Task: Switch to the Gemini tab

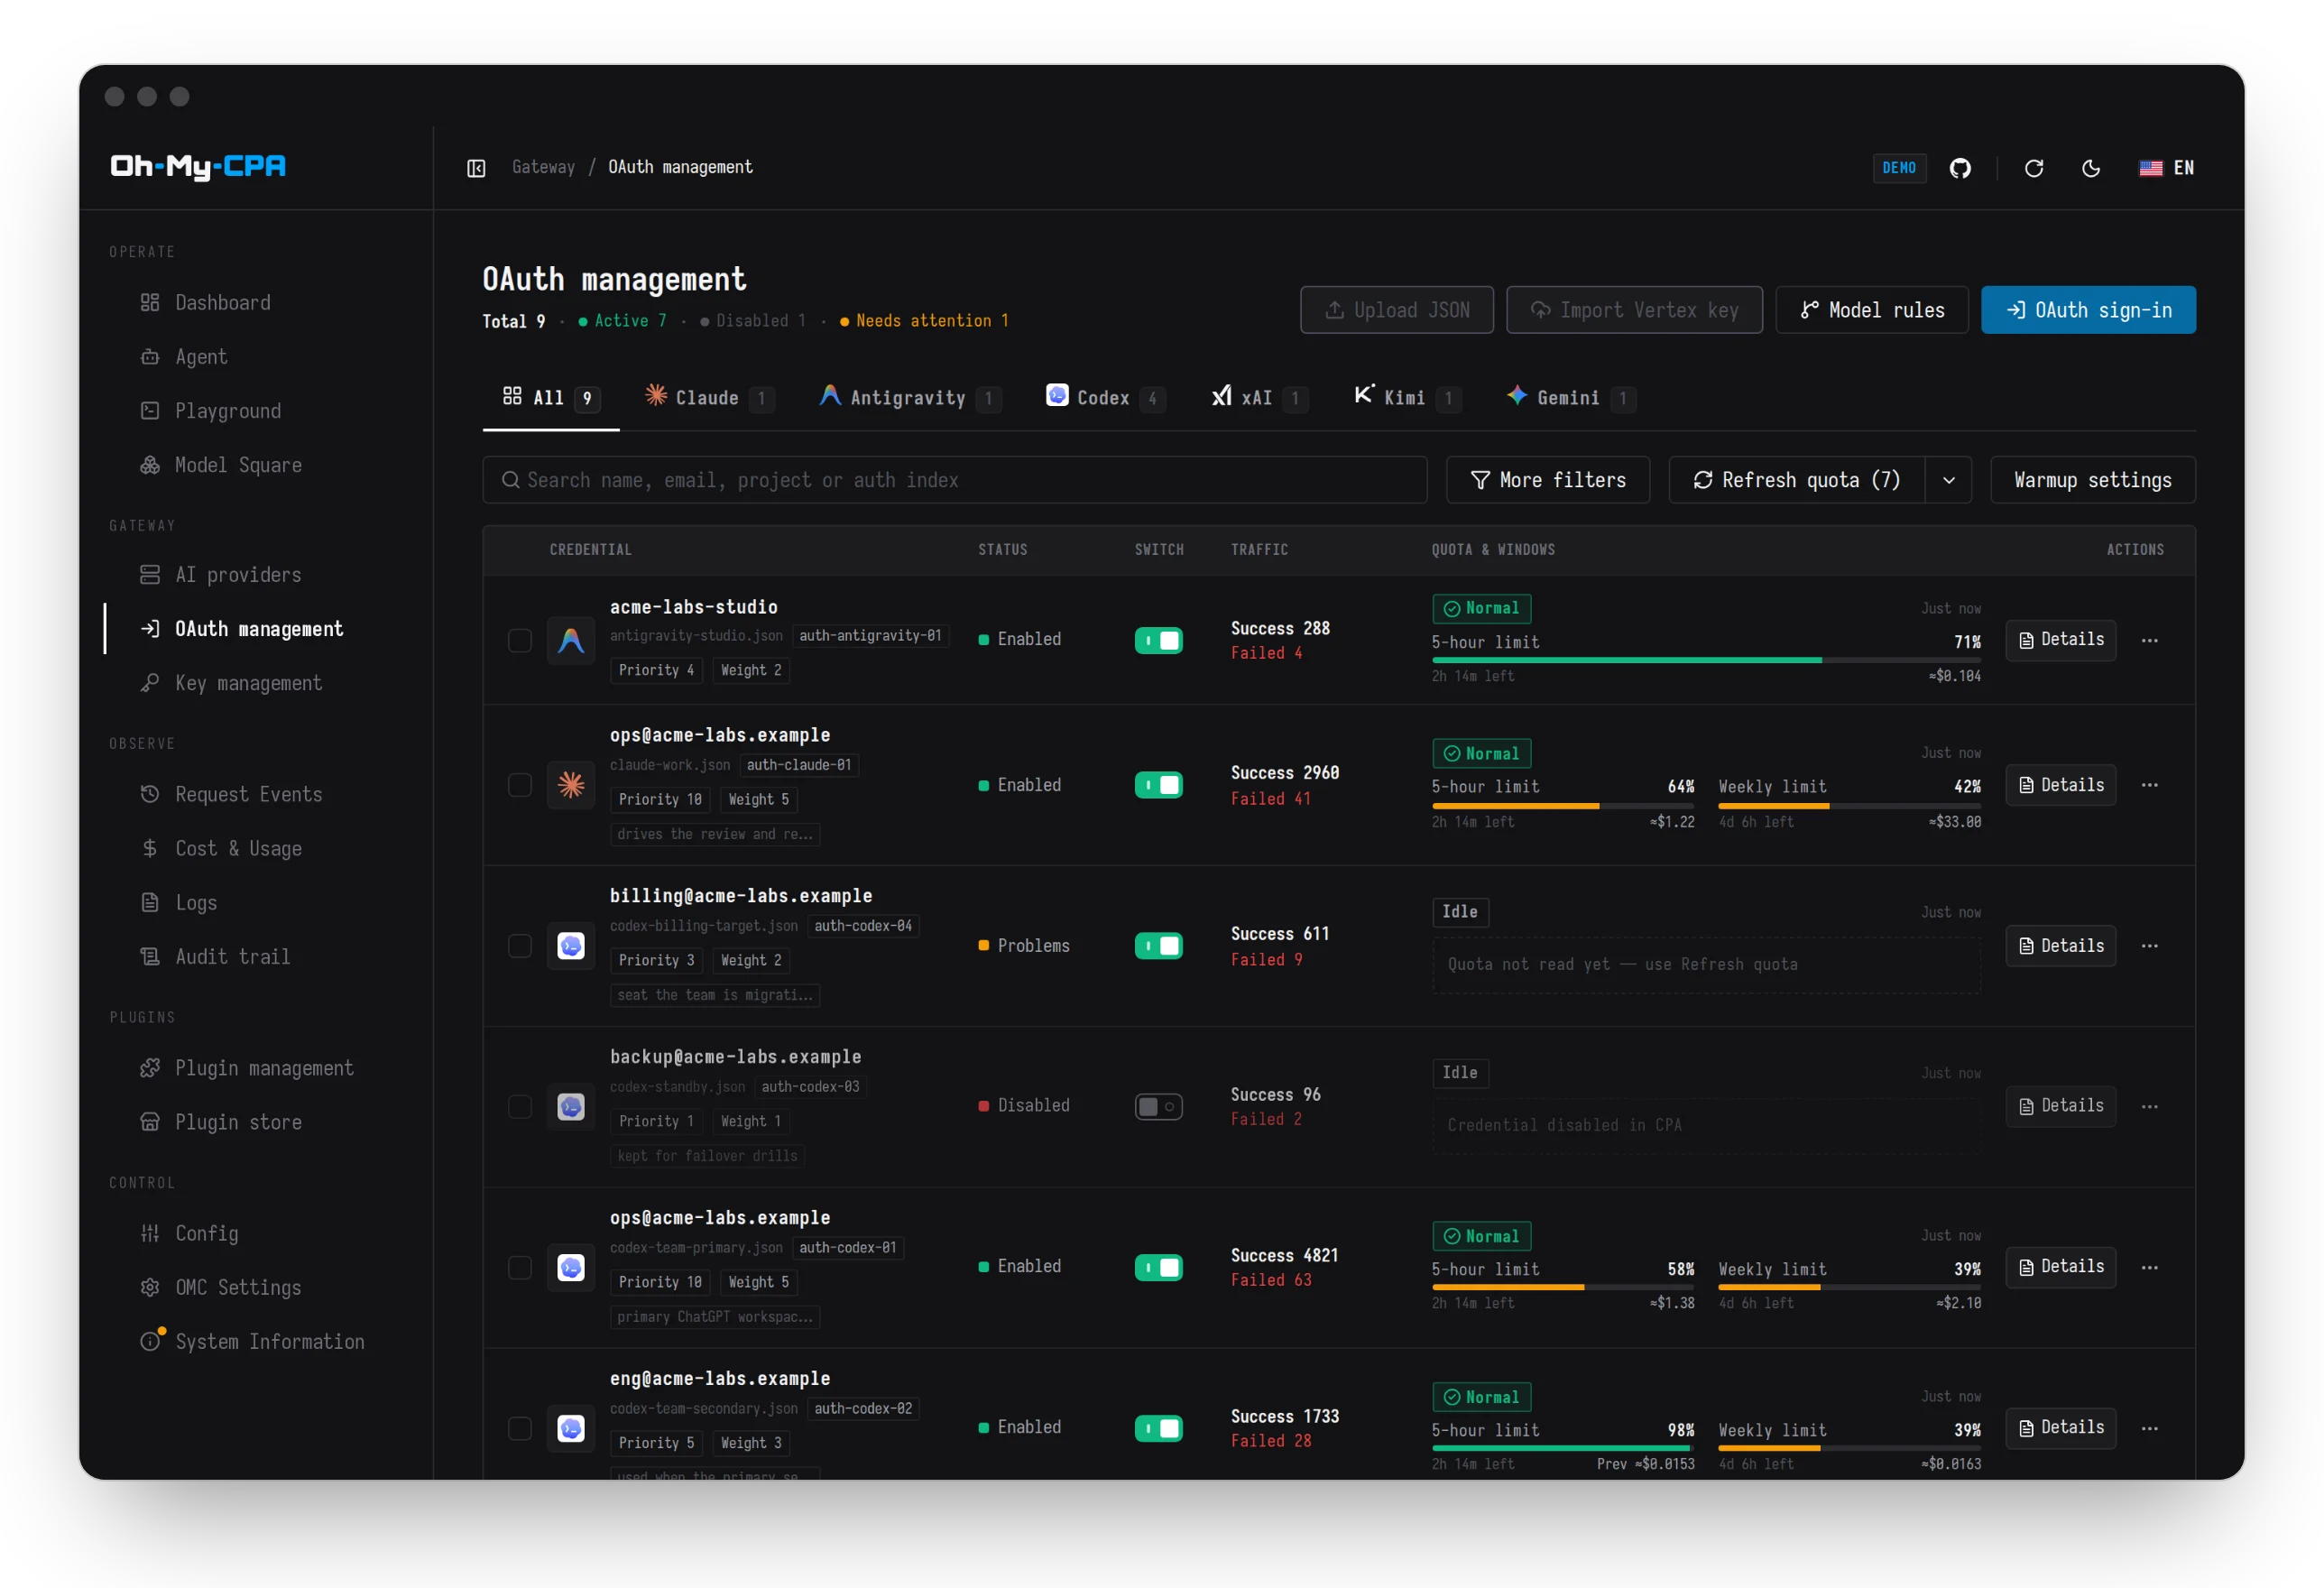Action: tap(1570, 397)
